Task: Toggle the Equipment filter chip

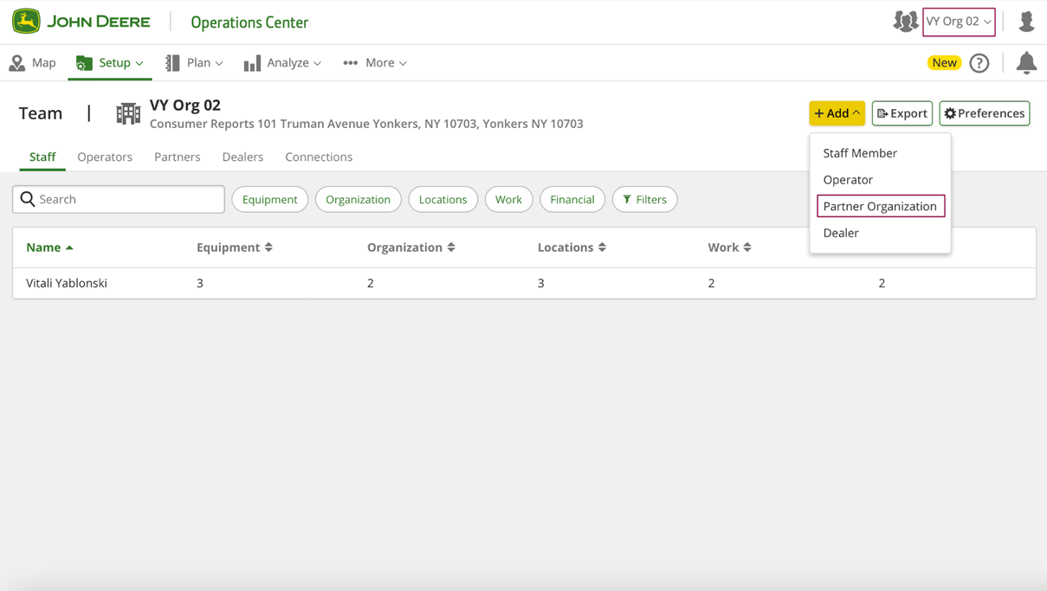Action: tap(269, 199)
